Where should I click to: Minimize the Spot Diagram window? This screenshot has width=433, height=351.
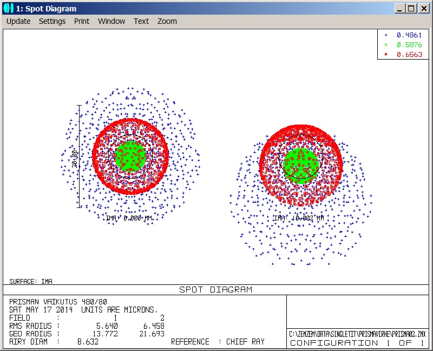(399, 8)
